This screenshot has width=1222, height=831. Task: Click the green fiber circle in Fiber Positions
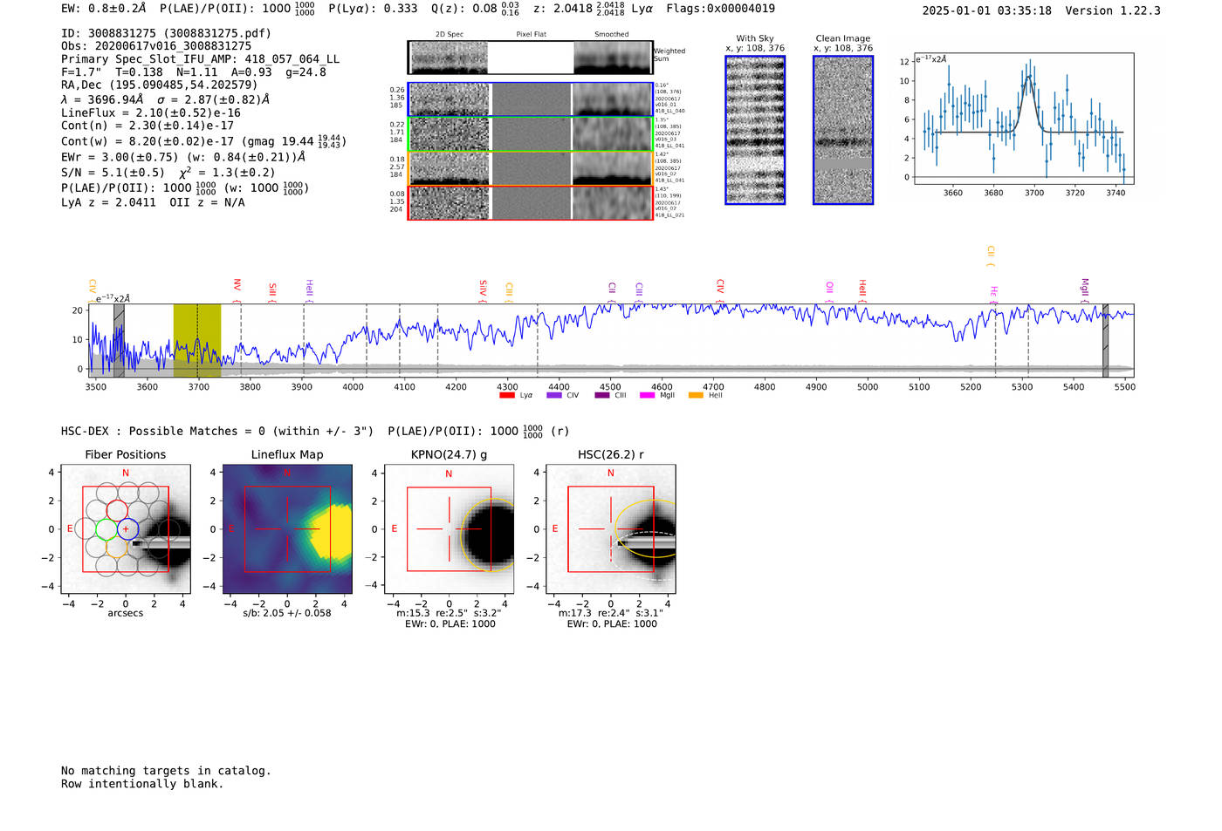[106, 529]
